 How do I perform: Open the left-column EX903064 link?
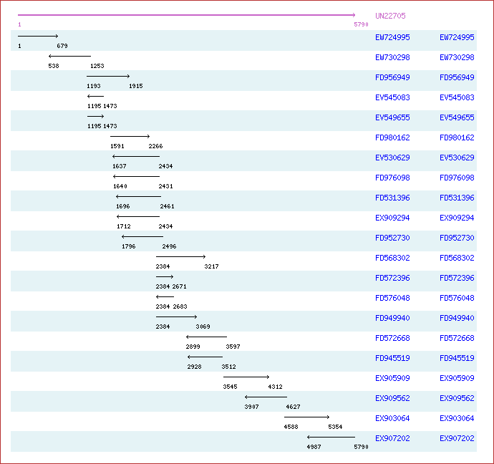pos(392,418)
